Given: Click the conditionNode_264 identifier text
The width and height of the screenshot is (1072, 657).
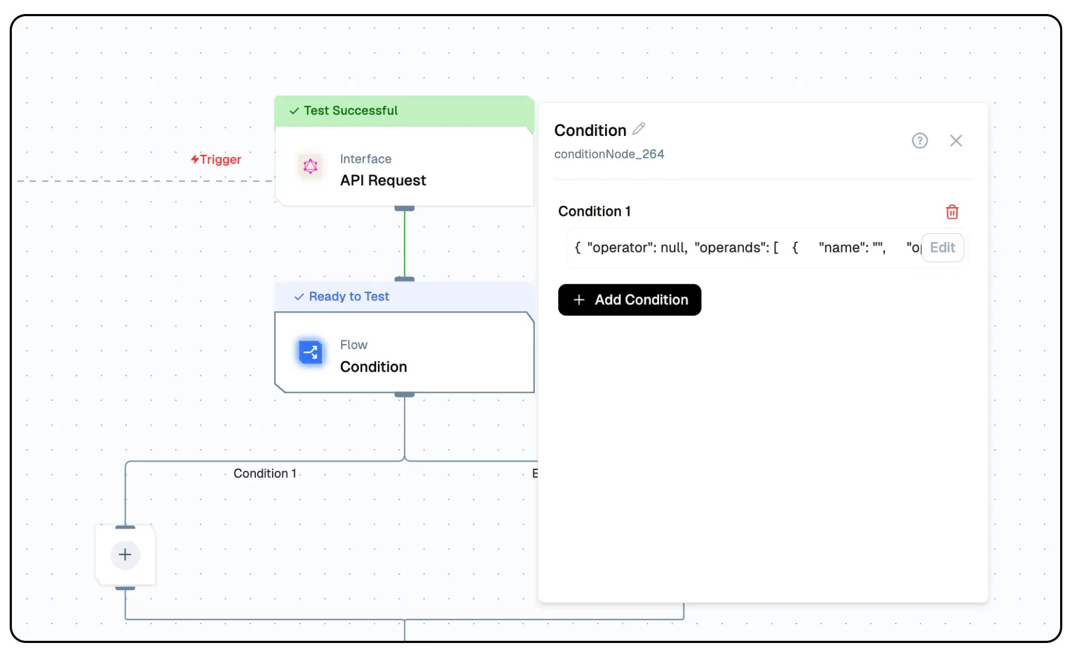Looking at the screenshot, I should [609, 154].
